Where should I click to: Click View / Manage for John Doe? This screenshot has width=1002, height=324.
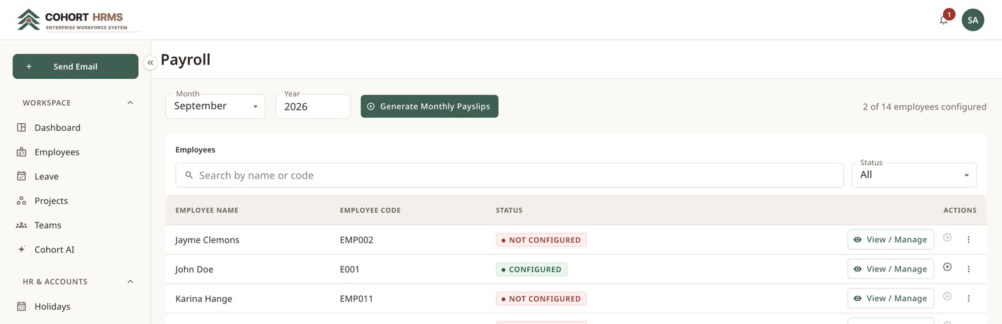(x=891, y=269)
